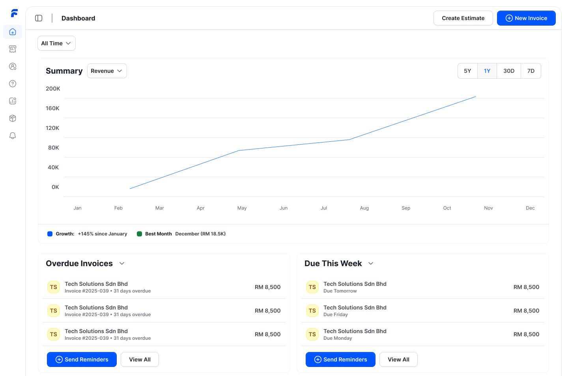Switch chart to 5Y range

point(467,71)
